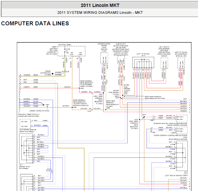Viewport: 198px width, 191px height.
Task: Click the 'COMPUTER DATA LINES' heading
Action: [35, 23]
